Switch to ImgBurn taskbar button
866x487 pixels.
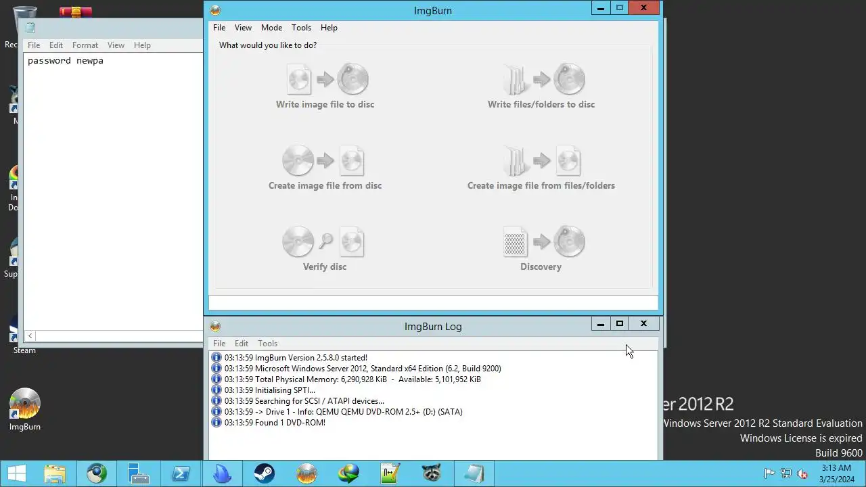306,473
